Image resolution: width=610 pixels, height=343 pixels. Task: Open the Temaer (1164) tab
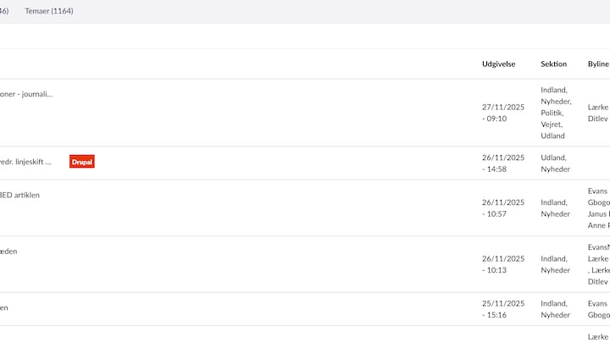[49, 11]
